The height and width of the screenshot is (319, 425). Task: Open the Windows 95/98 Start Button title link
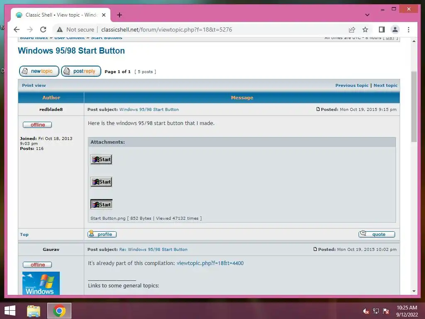[71, 51]
